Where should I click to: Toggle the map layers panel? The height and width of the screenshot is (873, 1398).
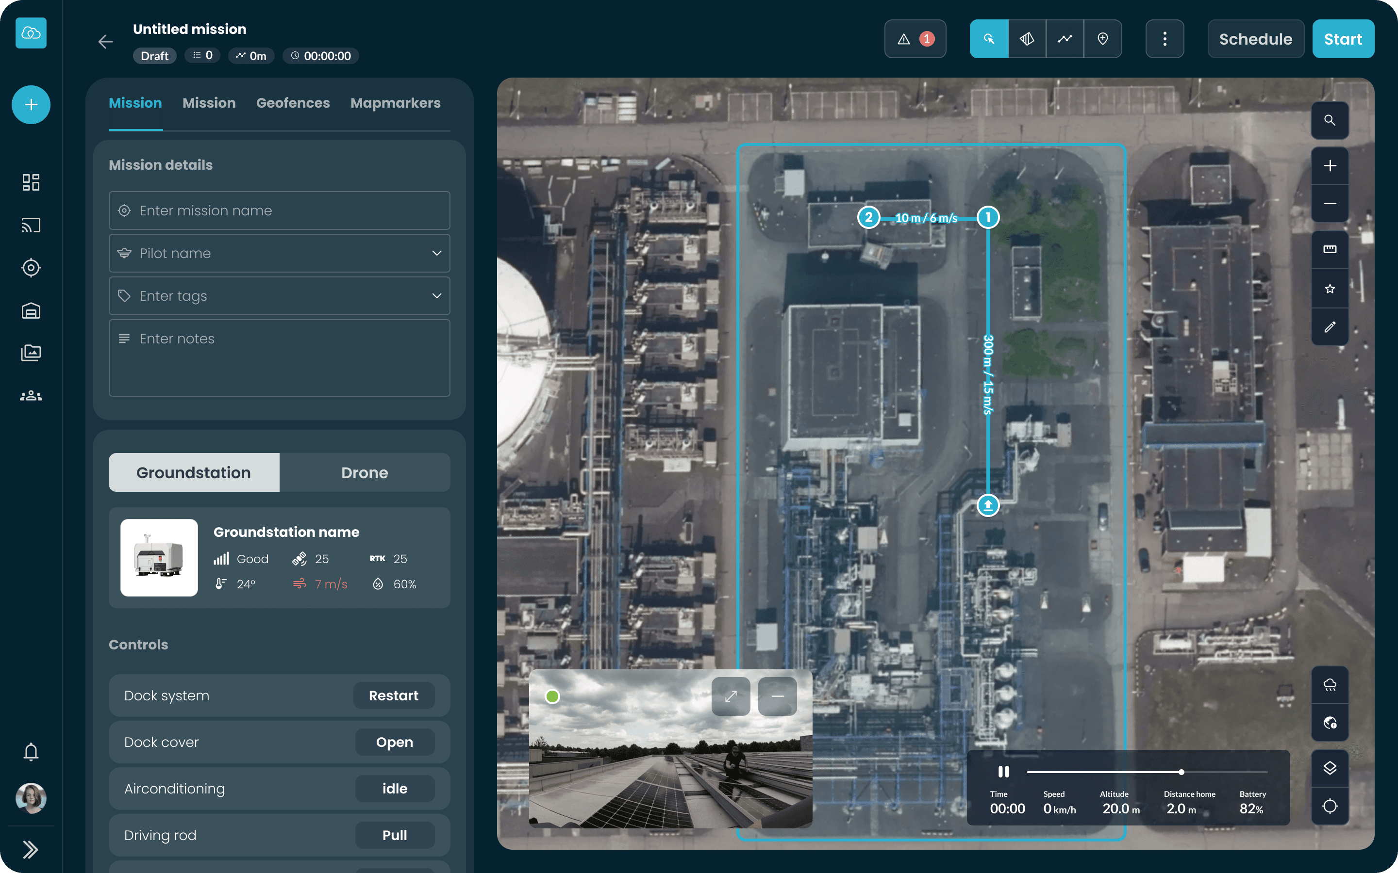[x=1330, y=768]
